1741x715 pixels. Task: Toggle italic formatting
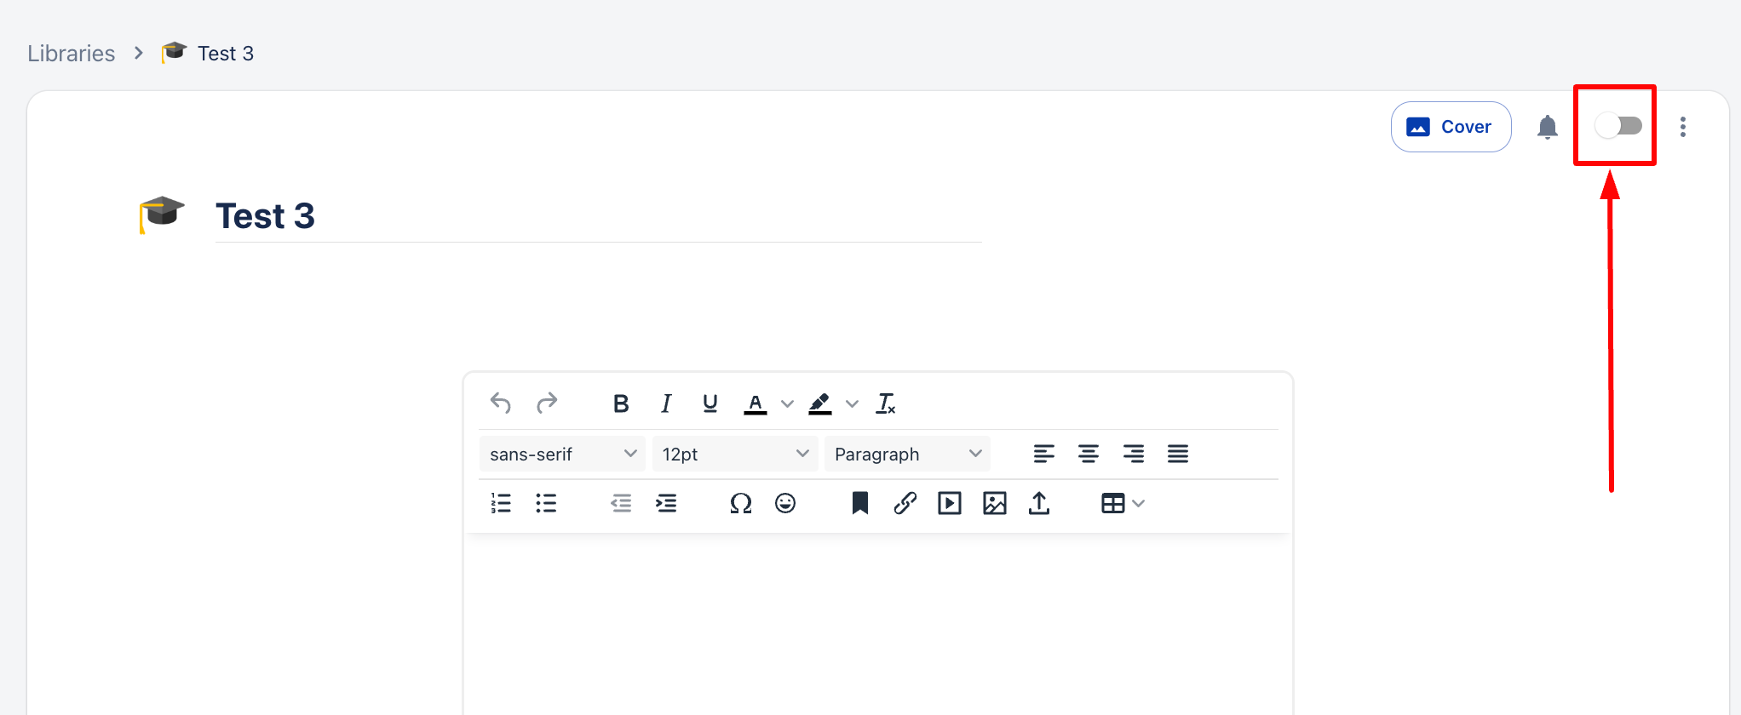point(666,403)
